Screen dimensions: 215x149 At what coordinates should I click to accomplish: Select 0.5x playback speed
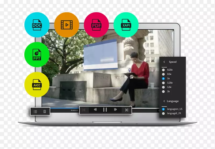pos(167,74)
